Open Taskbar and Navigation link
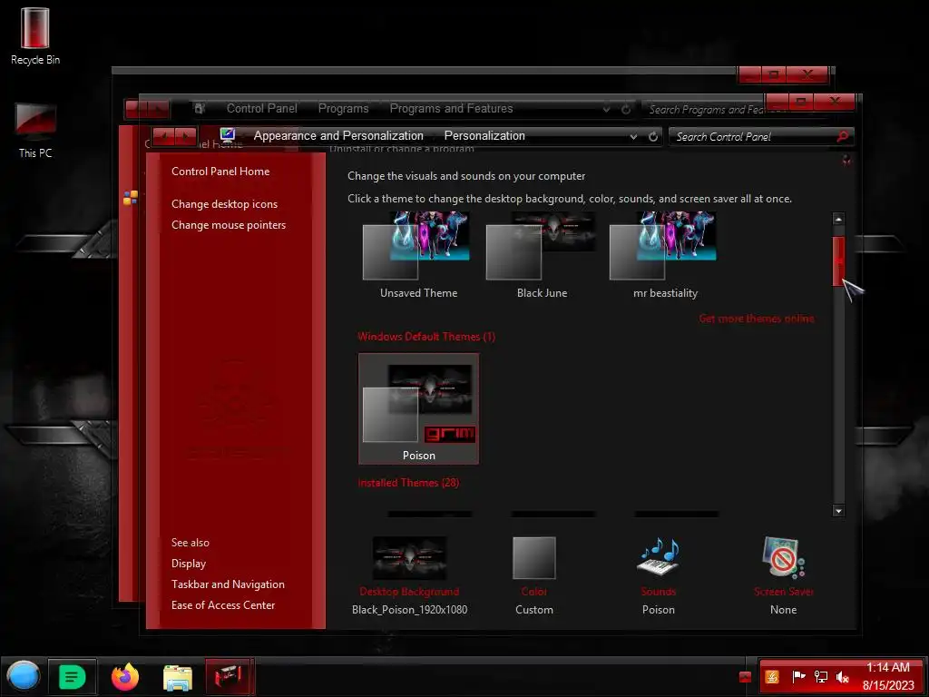 [x=228, y=584]
